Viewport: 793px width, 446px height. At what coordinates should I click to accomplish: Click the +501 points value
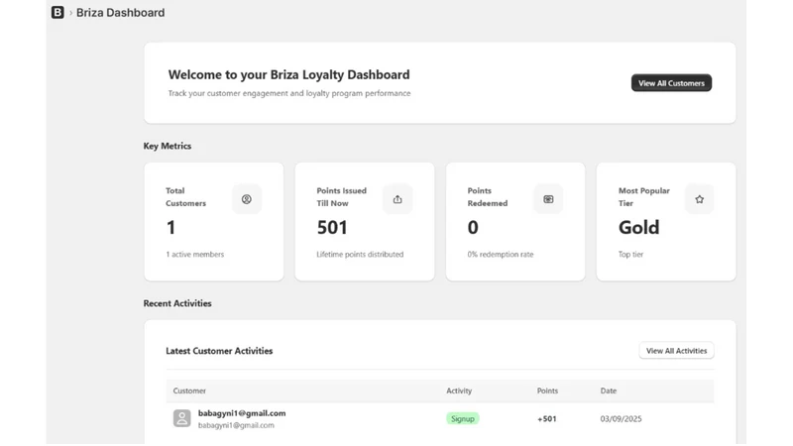tap(547, 418)
